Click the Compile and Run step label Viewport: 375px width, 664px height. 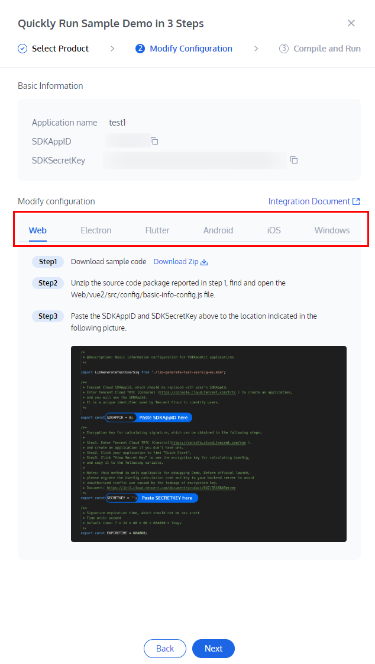click(x=327, y=49)
